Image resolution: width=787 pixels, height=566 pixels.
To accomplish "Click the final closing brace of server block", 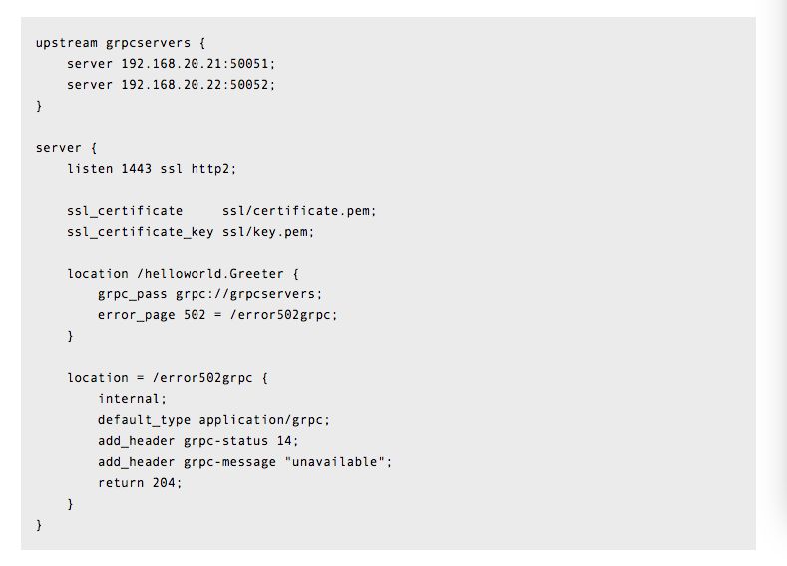I will click(39, 525).
